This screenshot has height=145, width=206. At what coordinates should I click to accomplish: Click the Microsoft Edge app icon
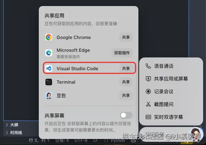click(x=49, y=53)
